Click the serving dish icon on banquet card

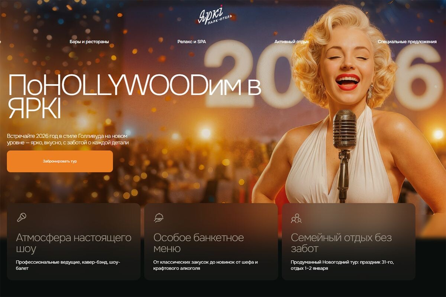click(x=159, y=218)
